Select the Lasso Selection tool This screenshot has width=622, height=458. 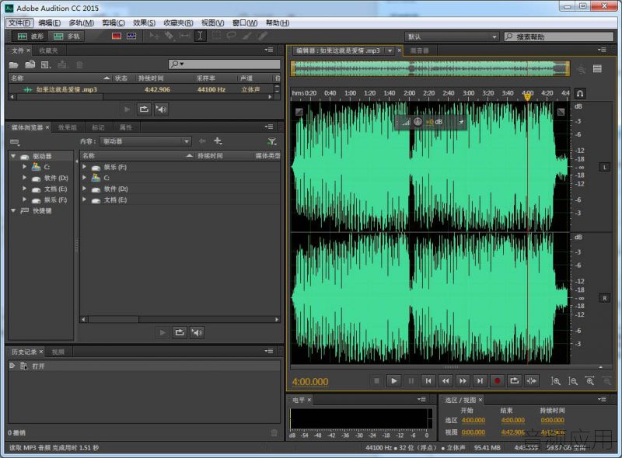231,36
